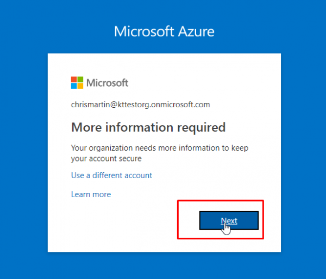The image size is (326, 279).
Task: Click the your account secure text line
Action: tap(106, 159)
